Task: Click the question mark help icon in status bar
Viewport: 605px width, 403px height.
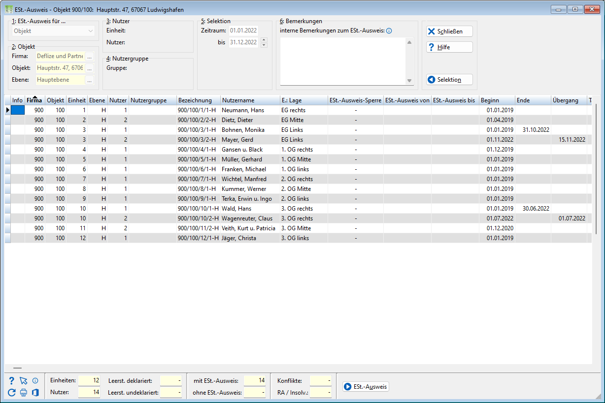Action: point(12,381)
